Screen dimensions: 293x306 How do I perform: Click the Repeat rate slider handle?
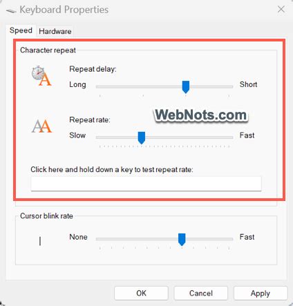click(142, 137)
